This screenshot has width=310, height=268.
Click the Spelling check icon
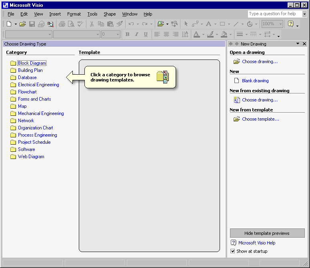coord(80,24)
